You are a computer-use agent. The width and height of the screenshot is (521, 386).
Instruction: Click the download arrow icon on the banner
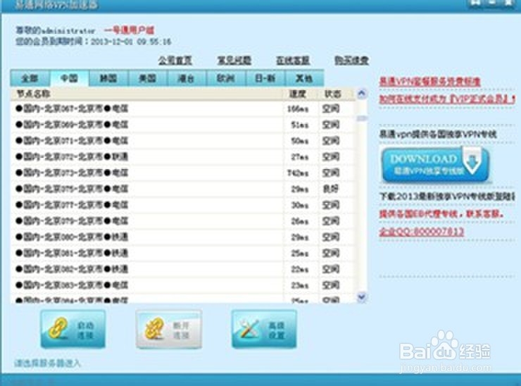point(473,162)
